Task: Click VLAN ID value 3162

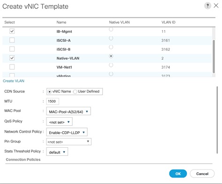Action: (166, 49)
